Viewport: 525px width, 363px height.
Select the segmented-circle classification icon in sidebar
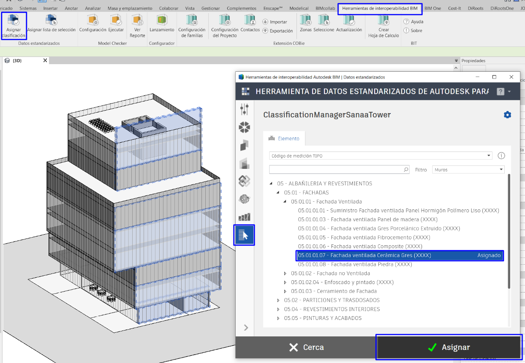click(244, 127)
